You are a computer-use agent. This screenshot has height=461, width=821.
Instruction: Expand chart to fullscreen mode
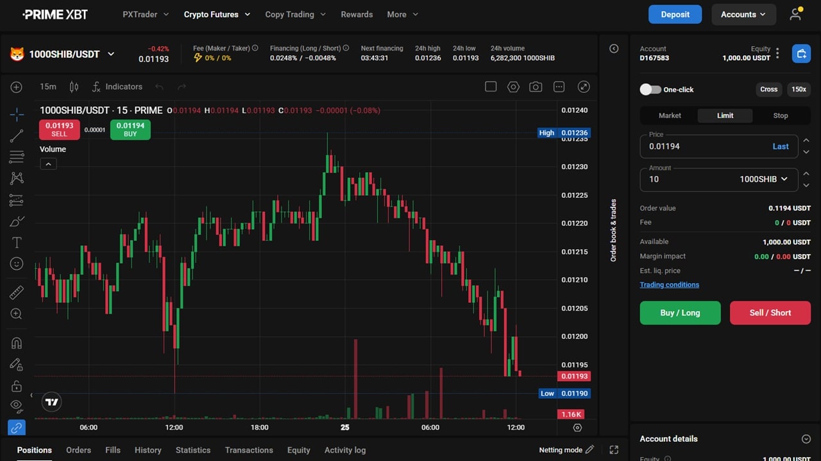(x=584, y=86)
